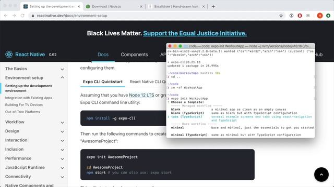Click the address bar URL field
334x187 pixels.
pyautogui.click(x=72, y=16)
